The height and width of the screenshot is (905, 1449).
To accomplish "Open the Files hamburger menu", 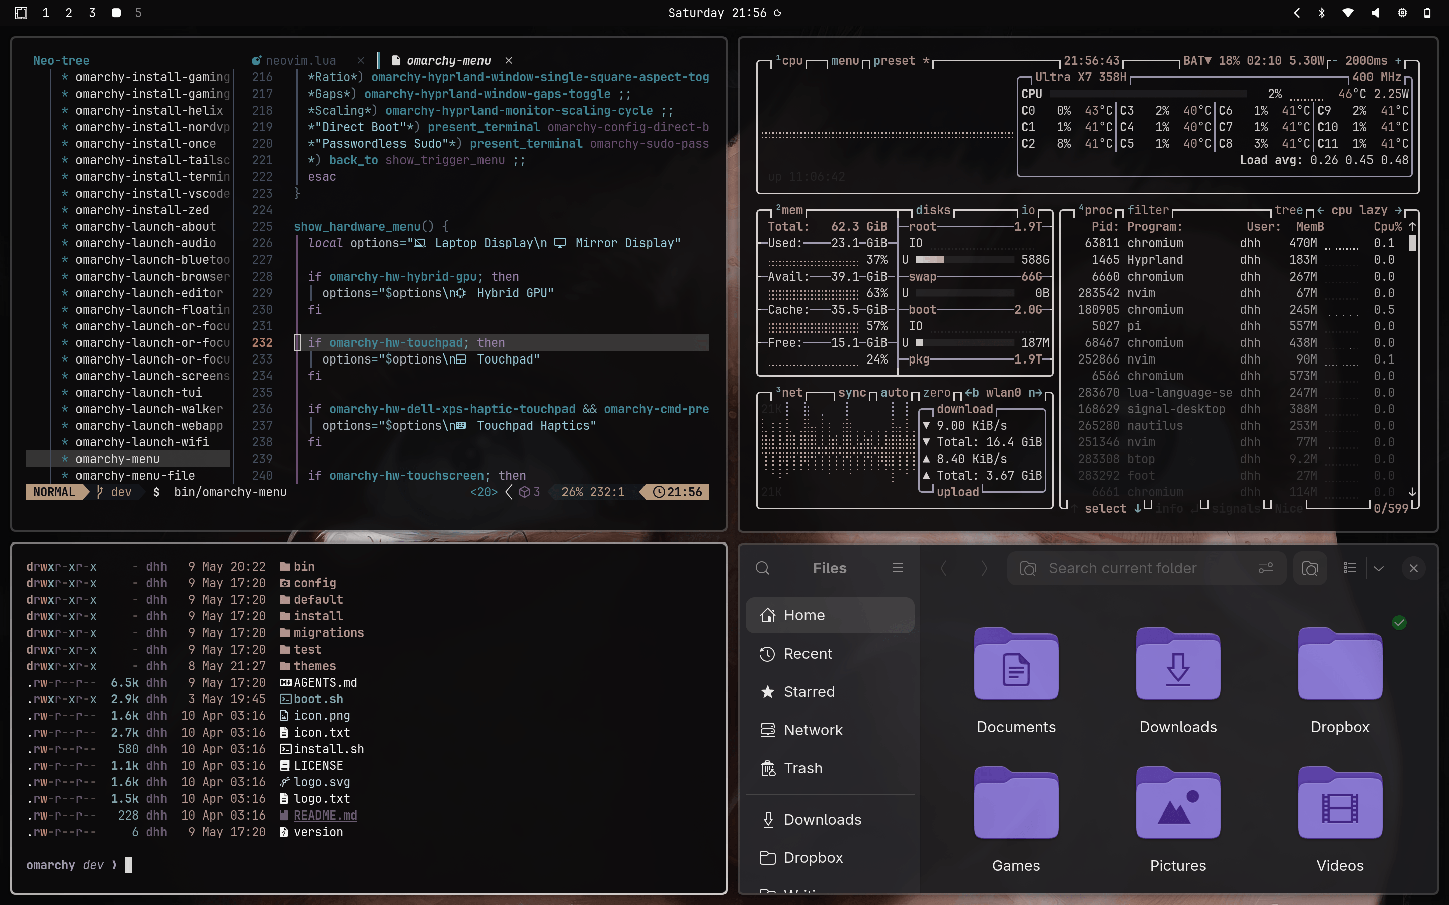I will coord(897,568).
